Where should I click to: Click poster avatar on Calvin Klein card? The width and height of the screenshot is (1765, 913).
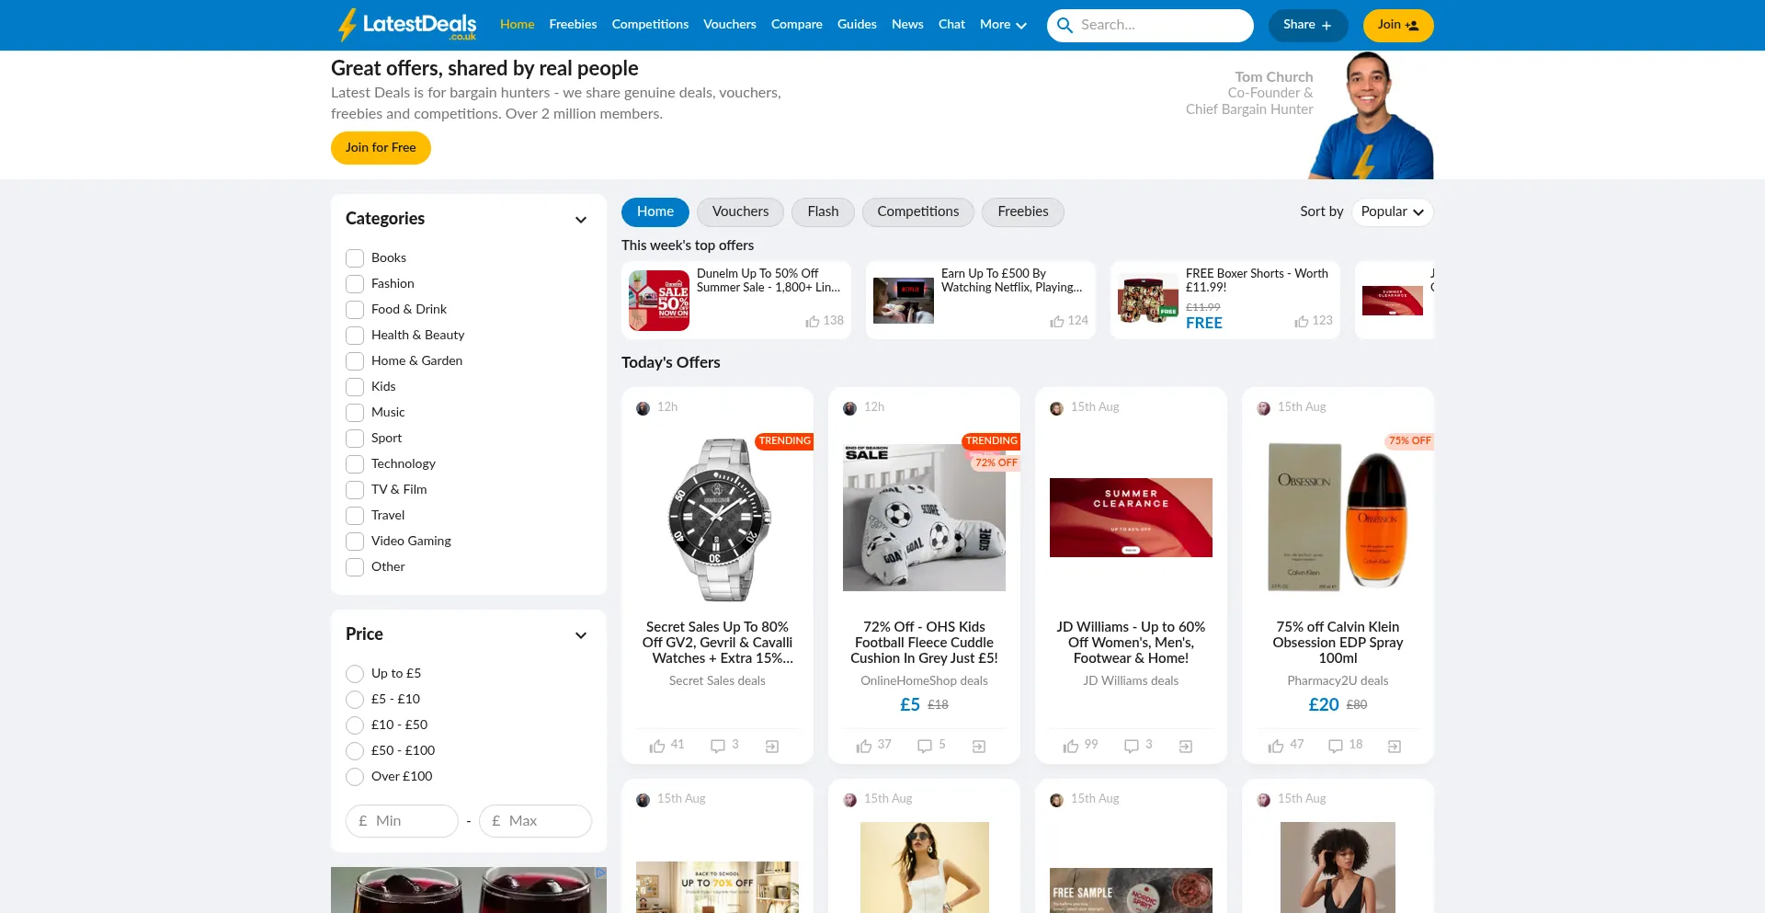tap(1264, 408)
